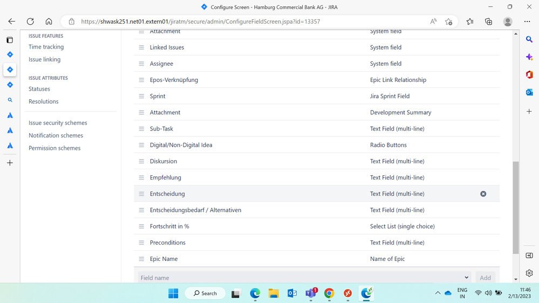The height and width of the screenshot is (303, 539).
Task: Open the taskbar clock and calendar
Action: [520, 293]
